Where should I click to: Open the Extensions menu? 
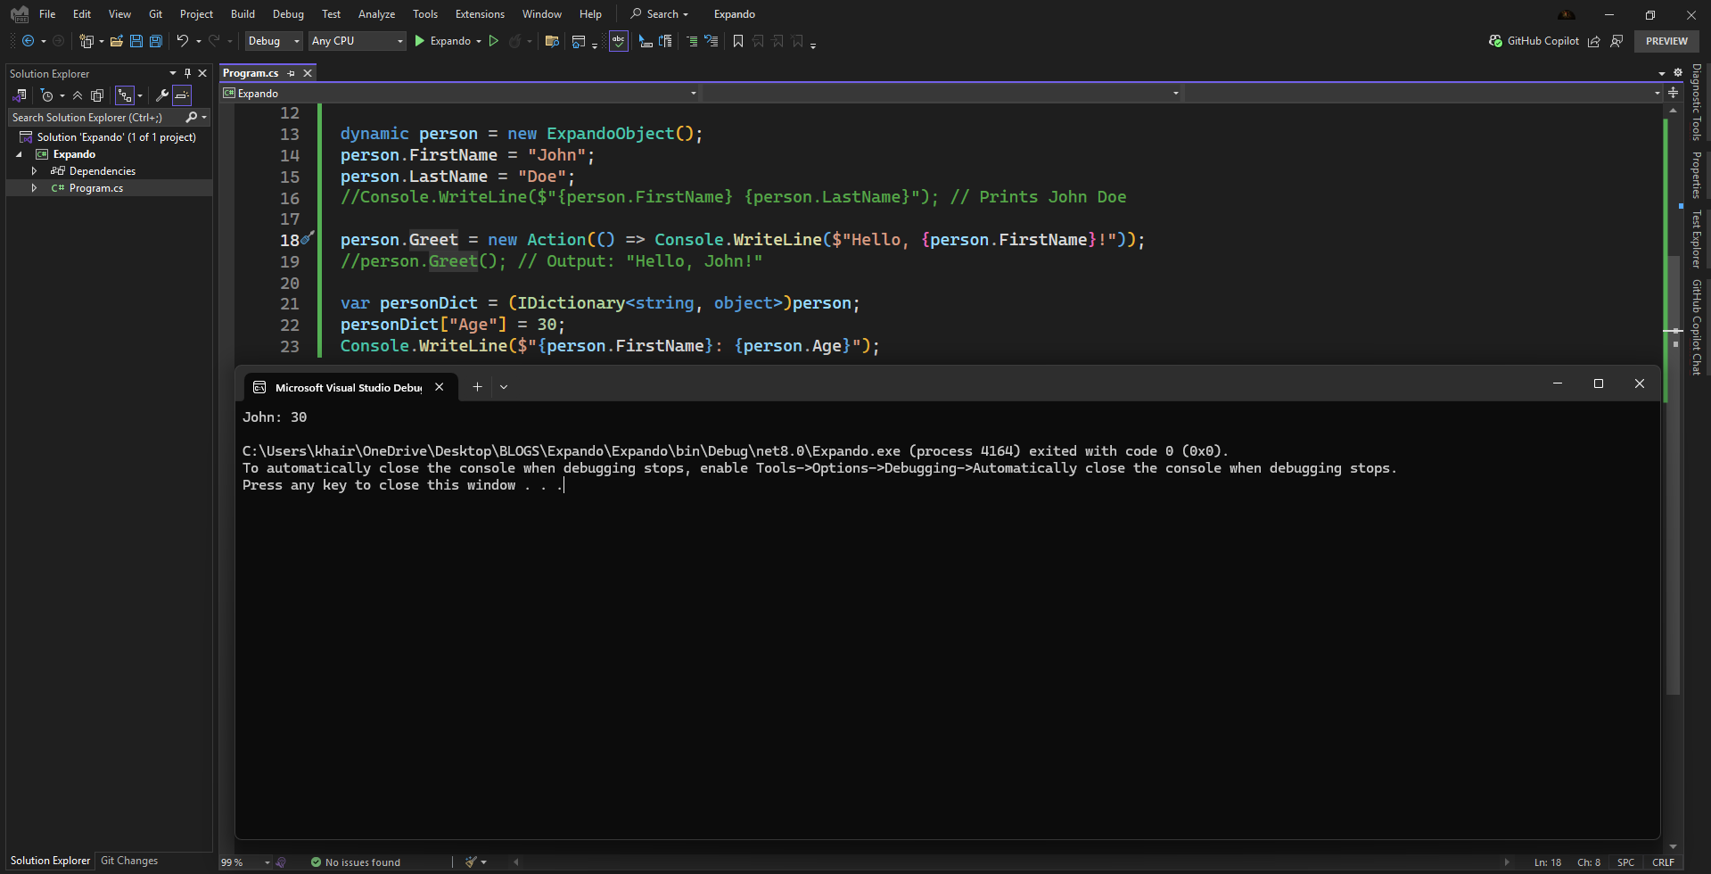pyautogui.click(x=479, y=14)
